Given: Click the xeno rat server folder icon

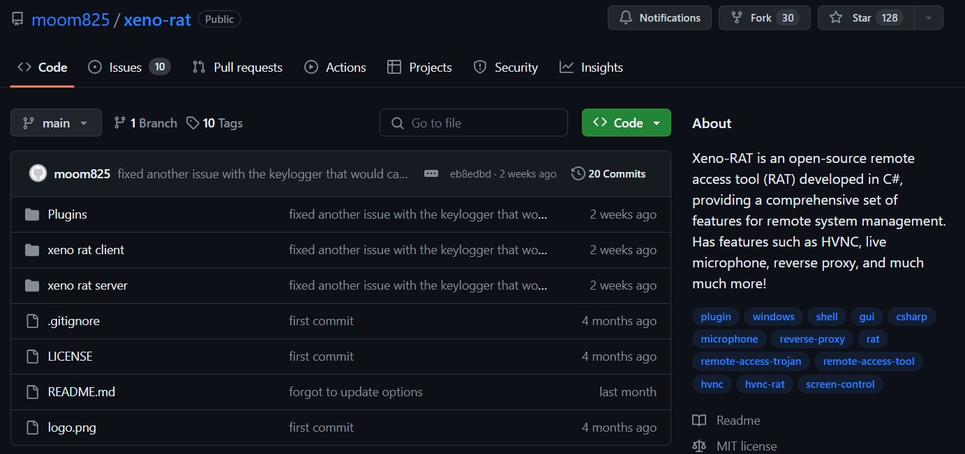Looking at the screenshot, I should coord(31,285).
